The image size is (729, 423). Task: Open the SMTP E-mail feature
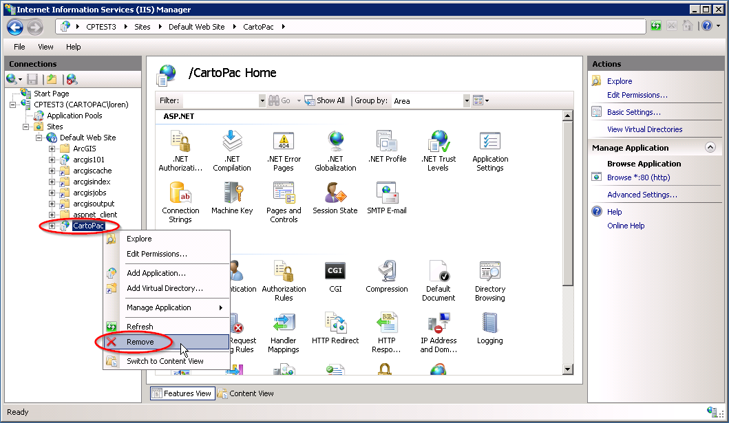point(387,198)
